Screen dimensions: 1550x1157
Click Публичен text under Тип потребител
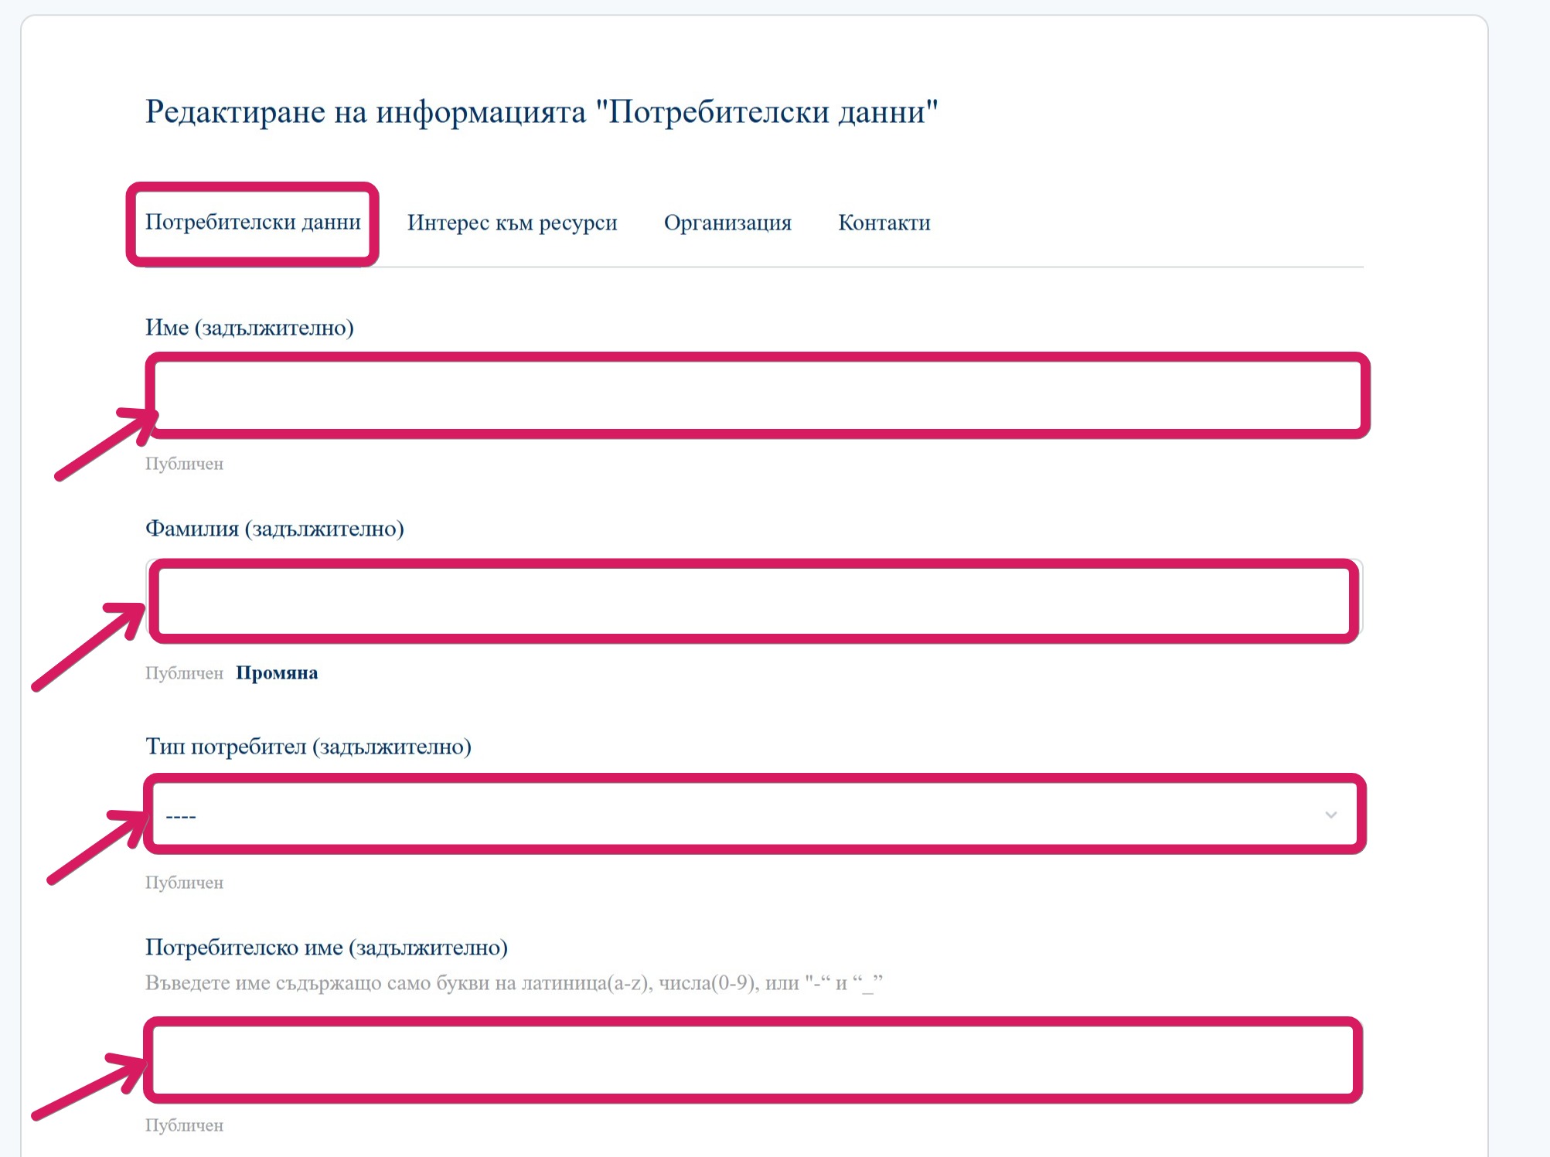coord(184,883)
